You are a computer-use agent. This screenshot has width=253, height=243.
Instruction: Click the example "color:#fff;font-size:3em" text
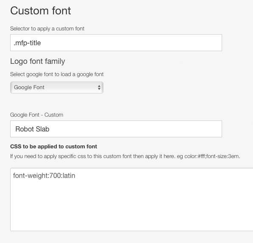(211, 156)
